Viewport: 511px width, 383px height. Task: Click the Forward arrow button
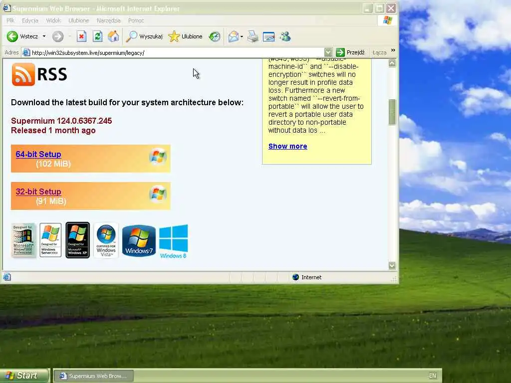[58, 36]
